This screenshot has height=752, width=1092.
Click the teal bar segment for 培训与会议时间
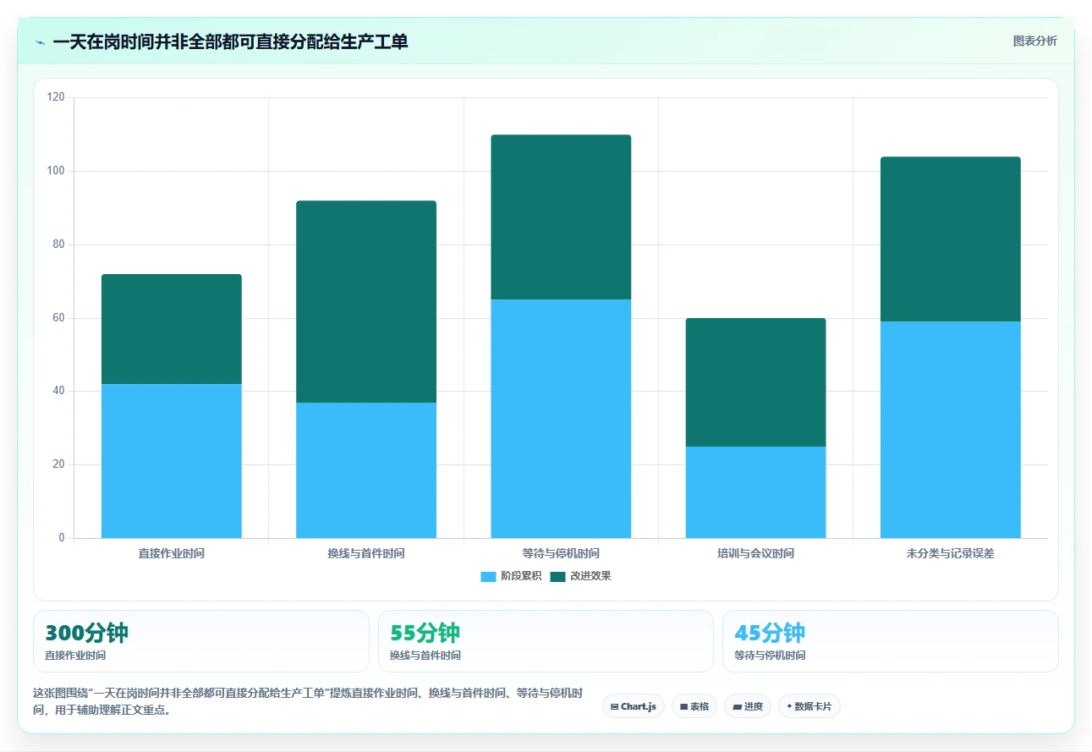click(755, 382)
